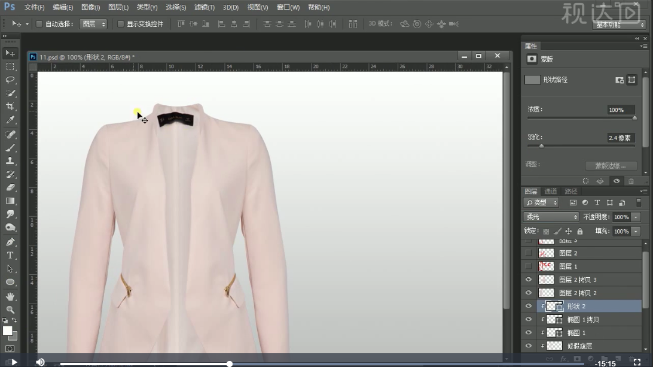The width and height of the screenshot is (653, 367).
Task: Select the Eraser tool
Action: tap(10, 187)
